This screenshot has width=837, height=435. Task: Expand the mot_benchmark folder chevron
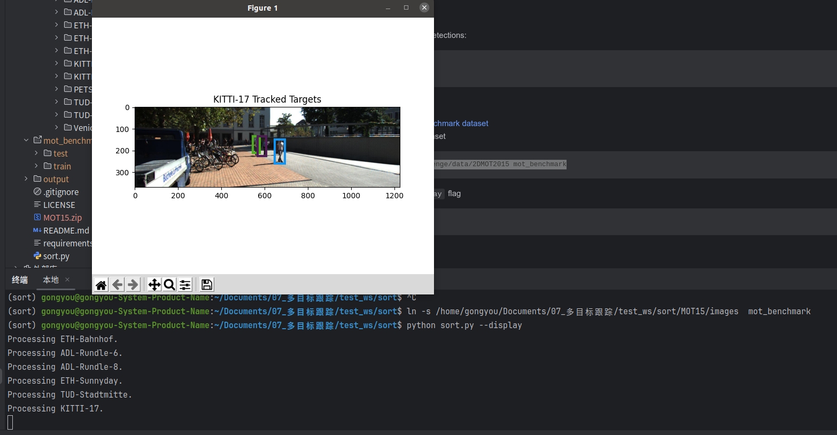pos(26,140)
